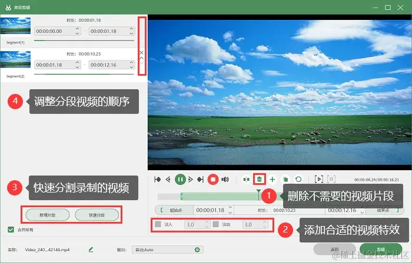The height and width of the screenshot is (263, 412).
Task: Increase the 起始点 time below the timeline
Action: (231, 208)
